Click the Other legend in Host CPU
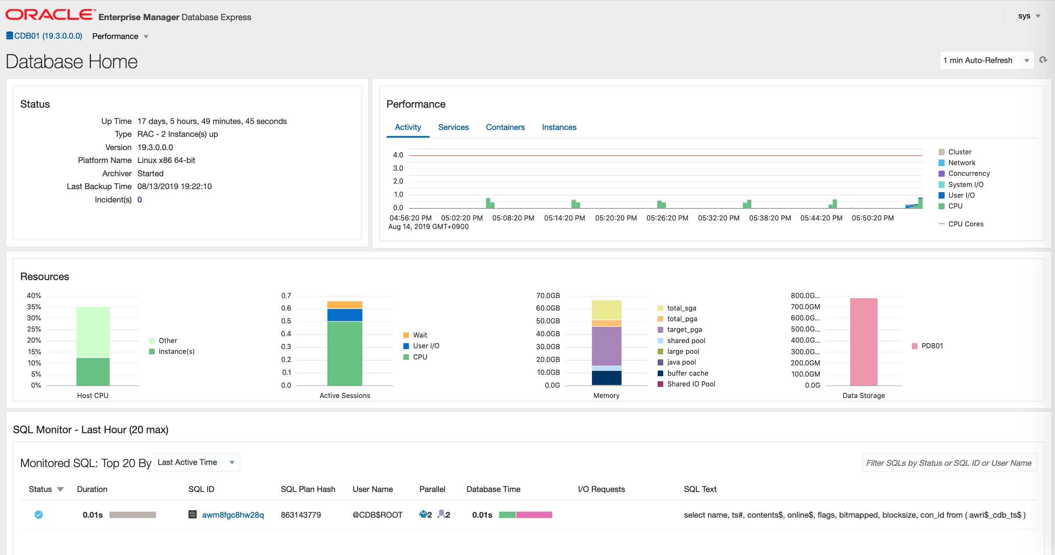 [163, 341]
